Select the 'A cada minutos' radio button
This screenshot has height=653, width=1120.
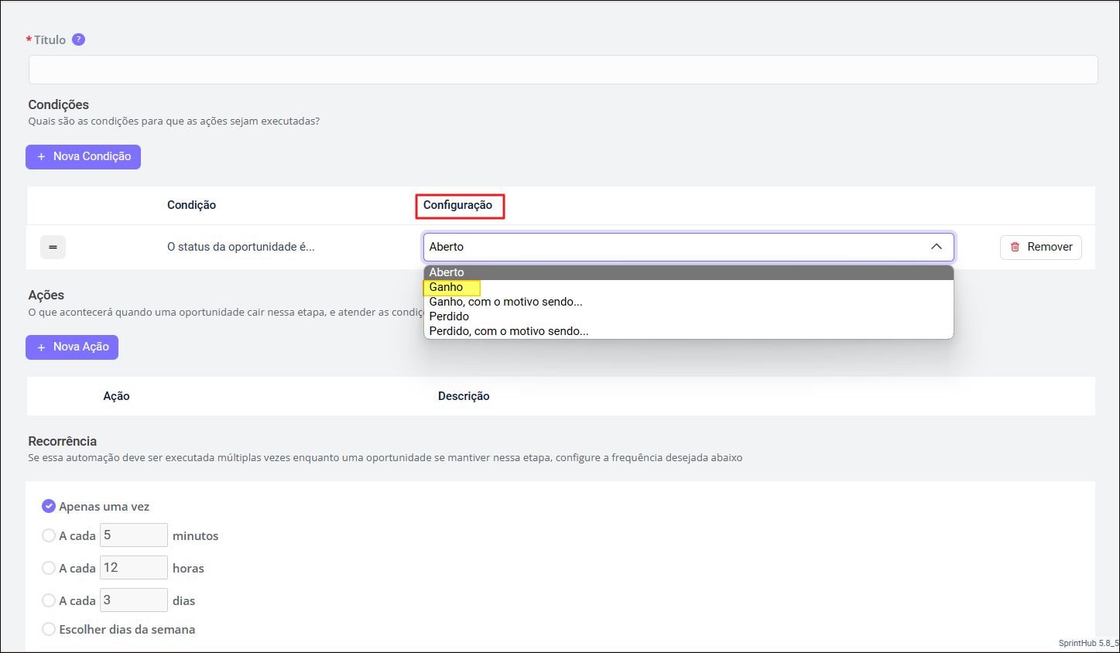(x=49, y=535)
